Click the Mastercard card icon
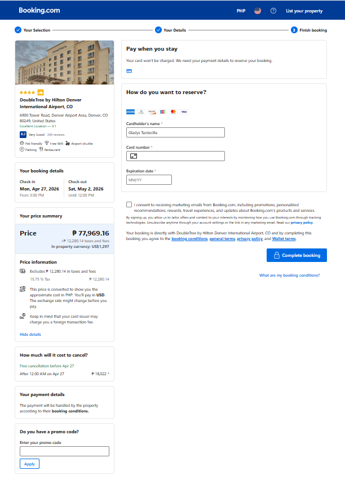 pos(173,112)
